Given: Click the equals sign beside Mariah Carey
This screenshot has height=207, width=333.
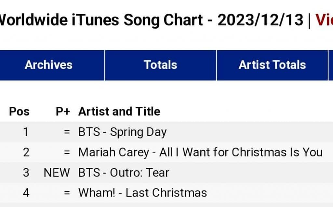Looking at the screenshot, I should pos(67,152).
